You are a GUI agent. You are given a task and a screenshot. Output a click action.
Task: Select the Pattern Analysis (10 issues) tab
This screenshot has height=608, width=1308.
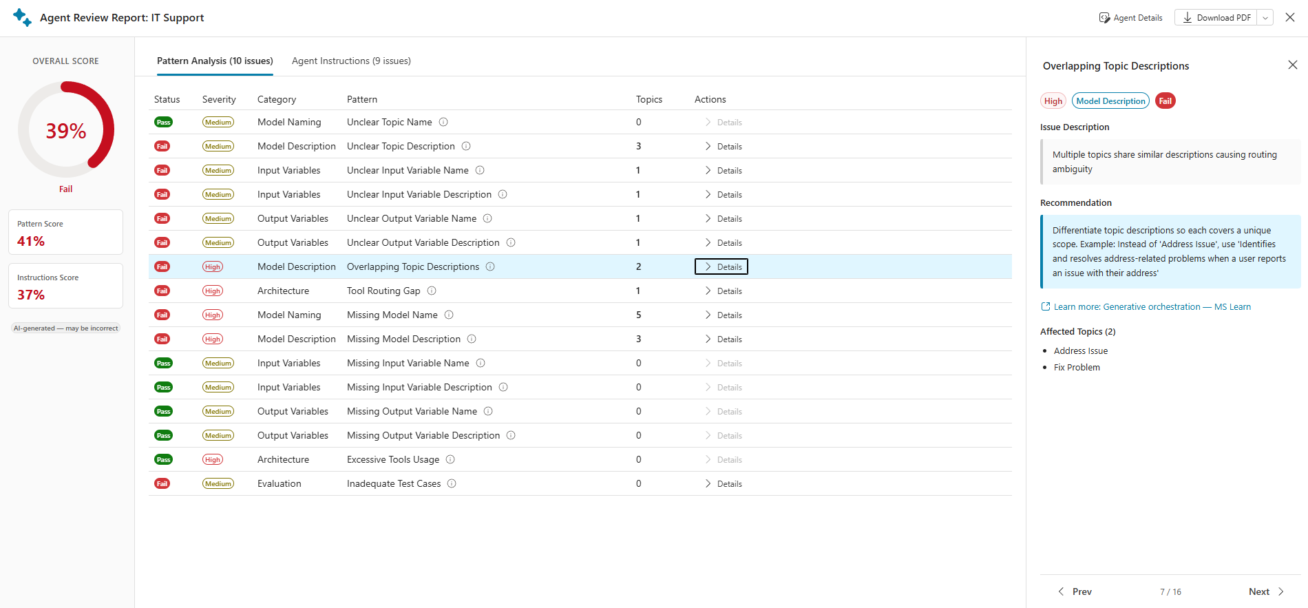click(215, 61)
